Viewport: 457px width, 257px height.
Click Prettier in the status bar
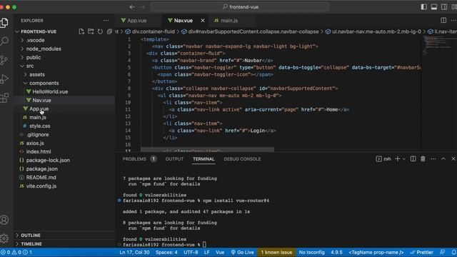click(421, 252)
